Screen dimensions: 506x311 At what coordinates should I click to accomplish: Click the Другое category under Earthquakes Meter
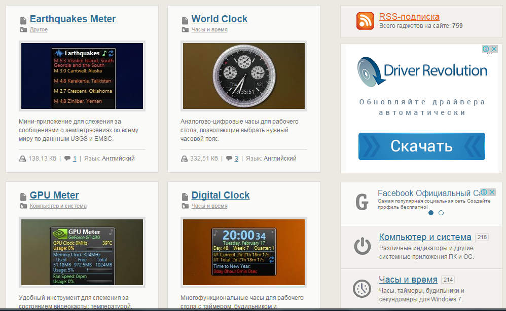39,30
